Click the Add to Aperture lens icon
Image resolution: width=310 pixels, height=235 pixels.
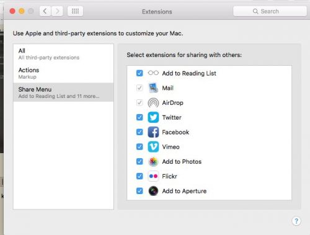[x=153, y=191]
